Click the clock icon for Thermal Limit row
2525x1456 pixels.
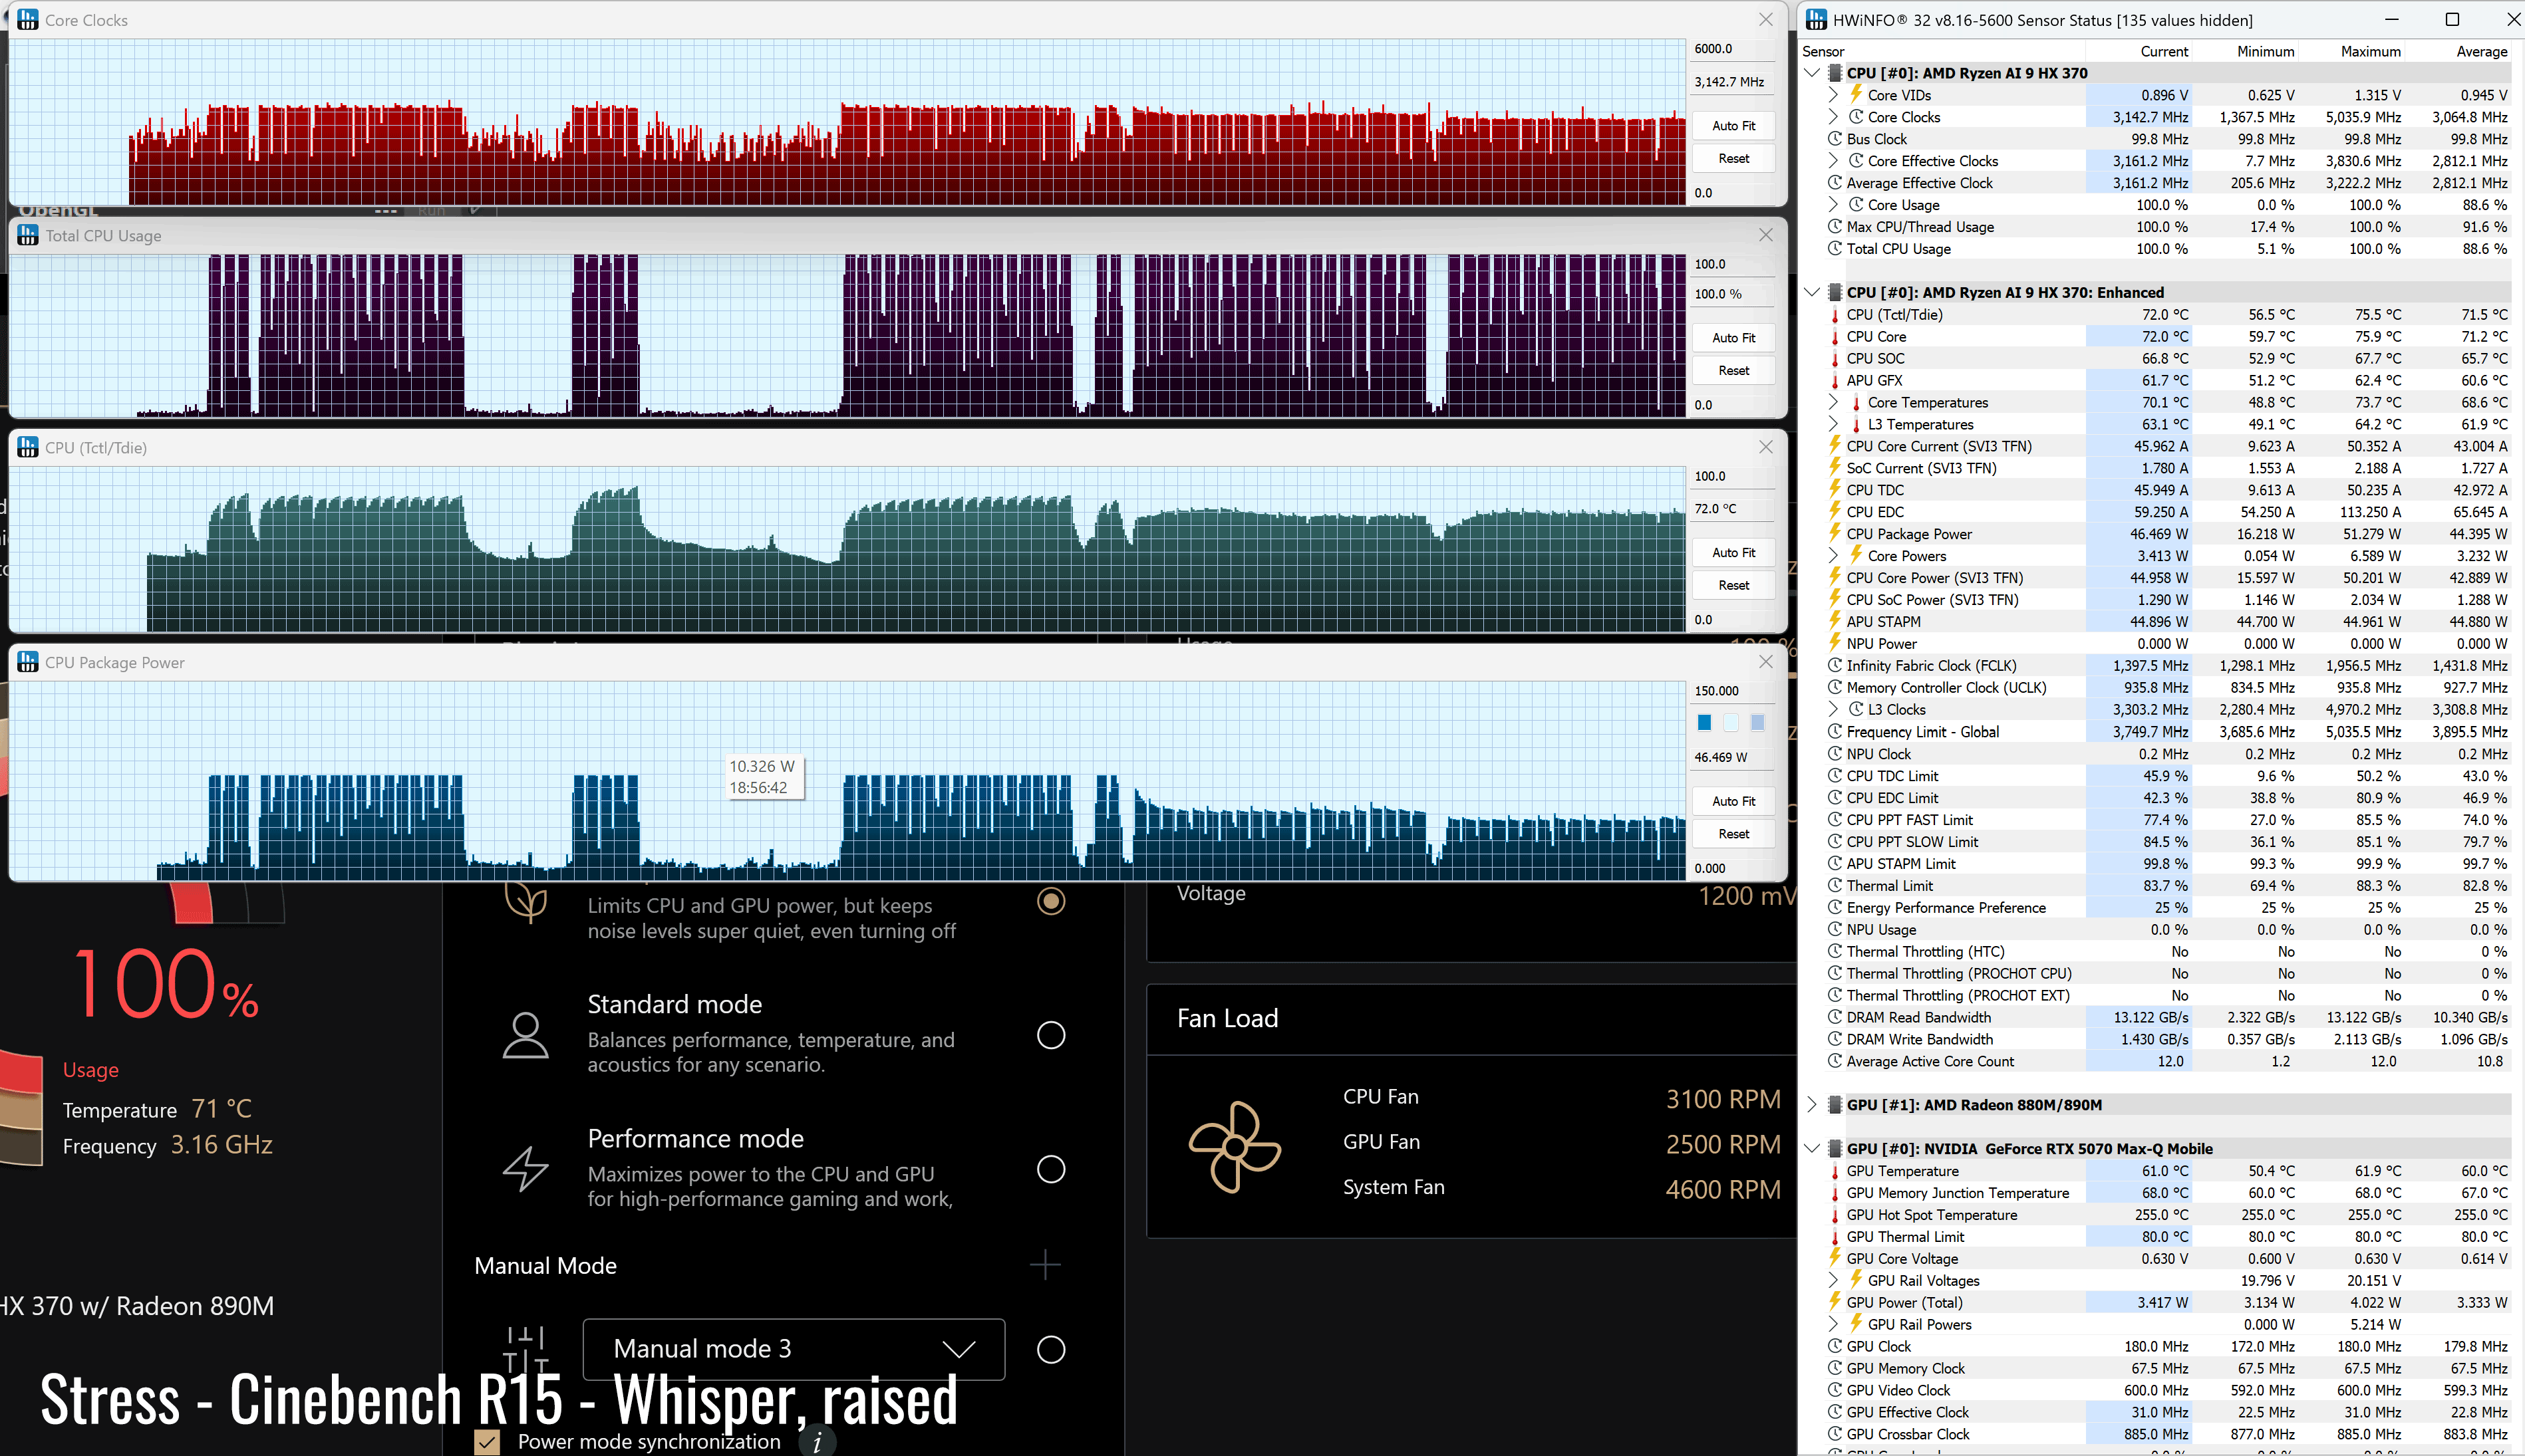click(1835, 886)
